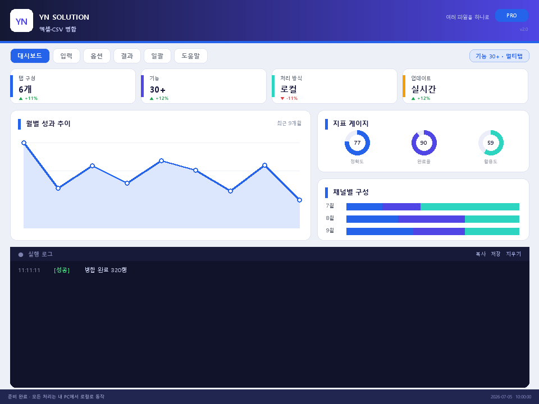Click the first data point on the line chart
The image size is (539, 404).
tap(24, 143)
